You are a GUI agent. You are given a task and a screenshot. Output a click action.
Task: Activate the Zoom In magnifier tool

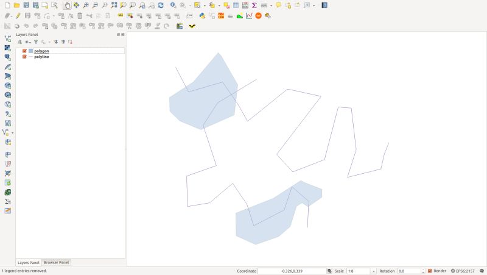click(x=86, y=5)
